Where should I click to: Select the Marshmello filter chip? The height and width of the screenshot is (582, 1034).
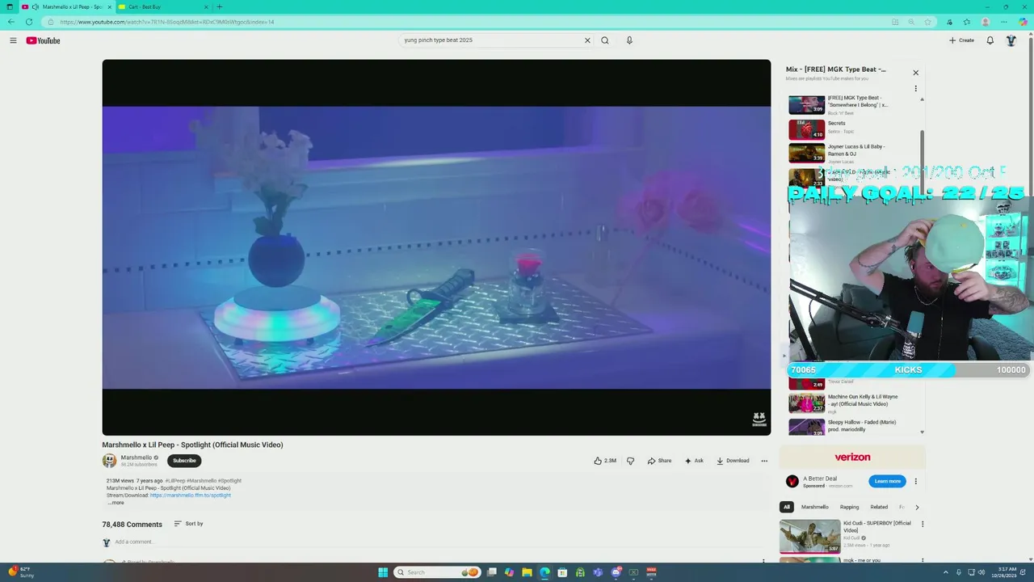(814, 507)
